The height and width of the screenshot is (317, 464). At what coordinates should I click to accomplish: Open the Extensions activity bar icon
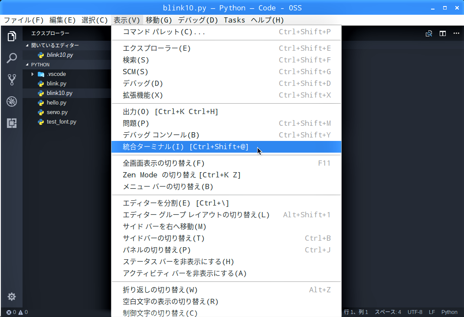12,123
